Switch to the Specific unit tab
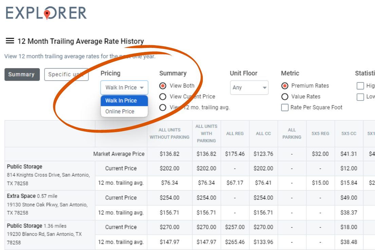The width and height of the screenshot is (375, 250). (66, 74)
